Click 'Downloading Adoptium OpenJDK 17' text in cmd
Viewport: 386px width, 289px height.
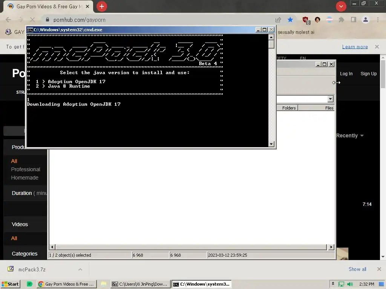coord(74,104)
